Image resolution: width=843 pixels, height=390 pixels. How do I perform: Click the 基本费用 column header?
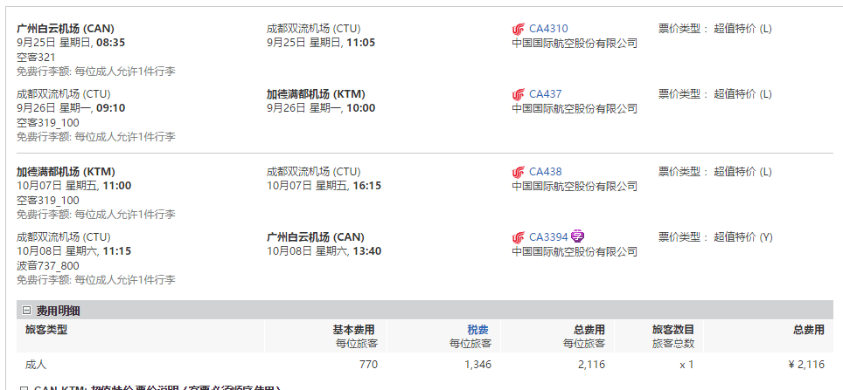pos(353,330)
